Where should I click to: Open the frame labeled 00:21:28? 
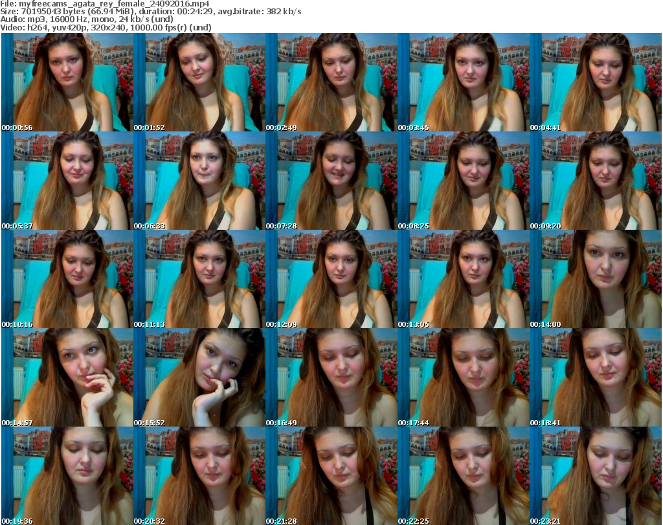coord(331,476)
